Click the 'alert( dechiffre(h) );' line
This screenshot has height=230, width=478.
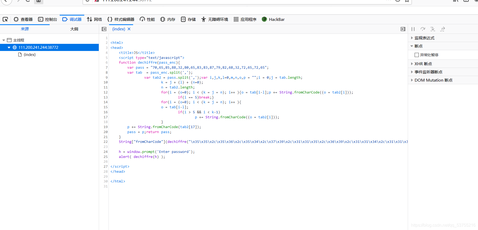pos(142,157)
